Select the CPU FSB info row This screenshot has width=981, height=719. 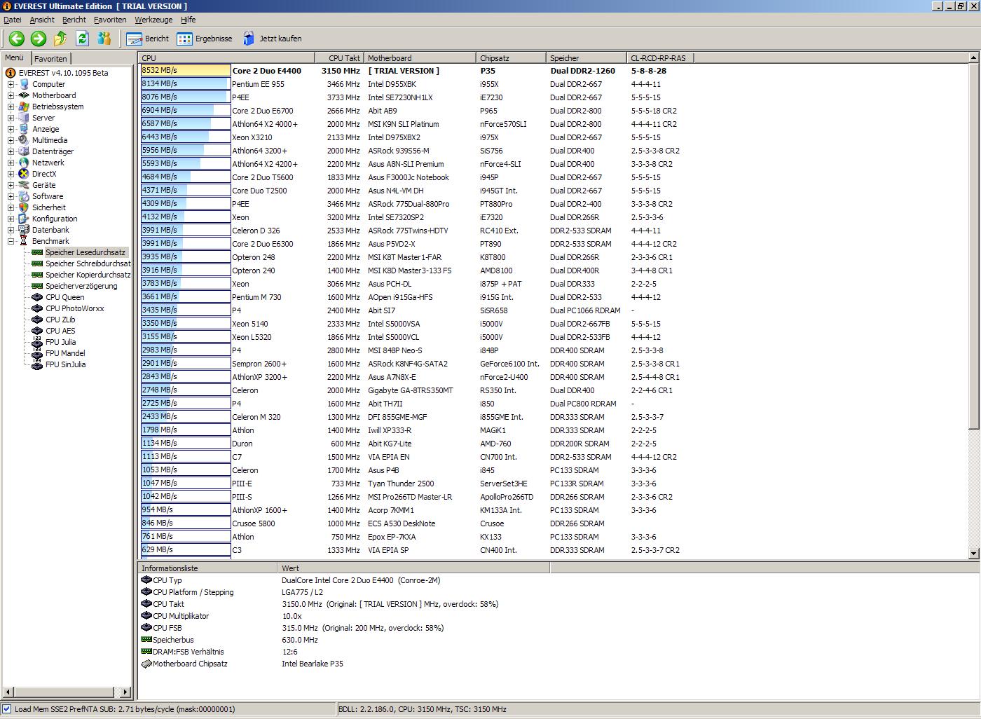[343, 628]
